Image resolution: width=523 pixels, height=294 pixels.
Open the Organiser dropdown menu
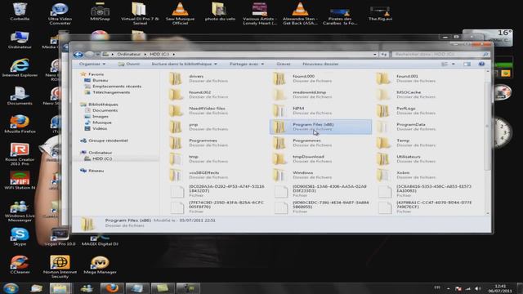click(x=92, y=64)
